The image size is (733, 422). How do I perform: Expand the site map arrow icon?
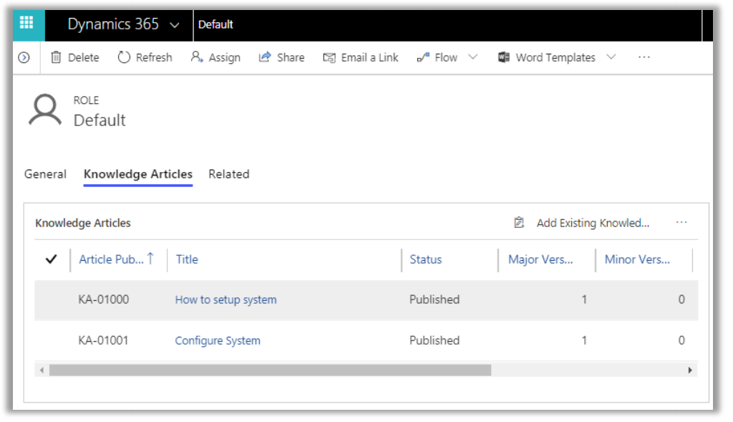(x=24, y=57)
